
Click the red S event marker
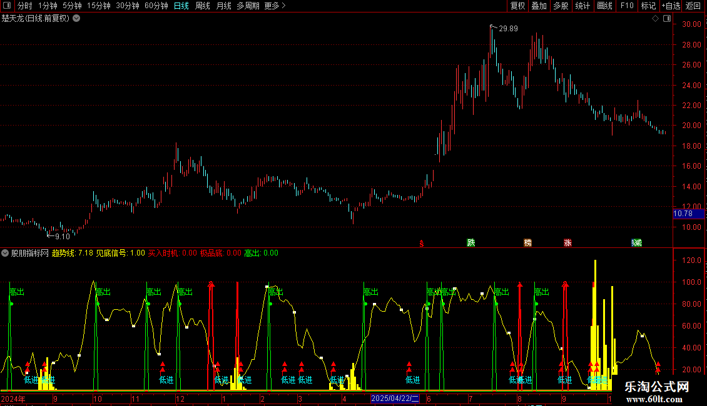(422, 244)
